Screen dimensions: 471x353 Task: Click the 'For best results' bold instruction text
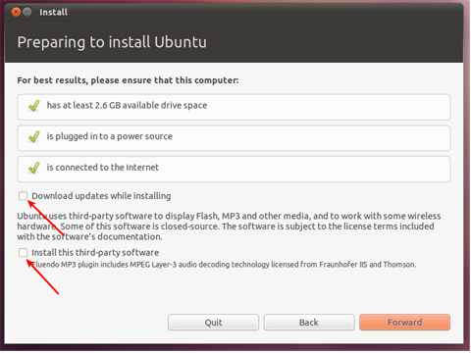[128, 80]
